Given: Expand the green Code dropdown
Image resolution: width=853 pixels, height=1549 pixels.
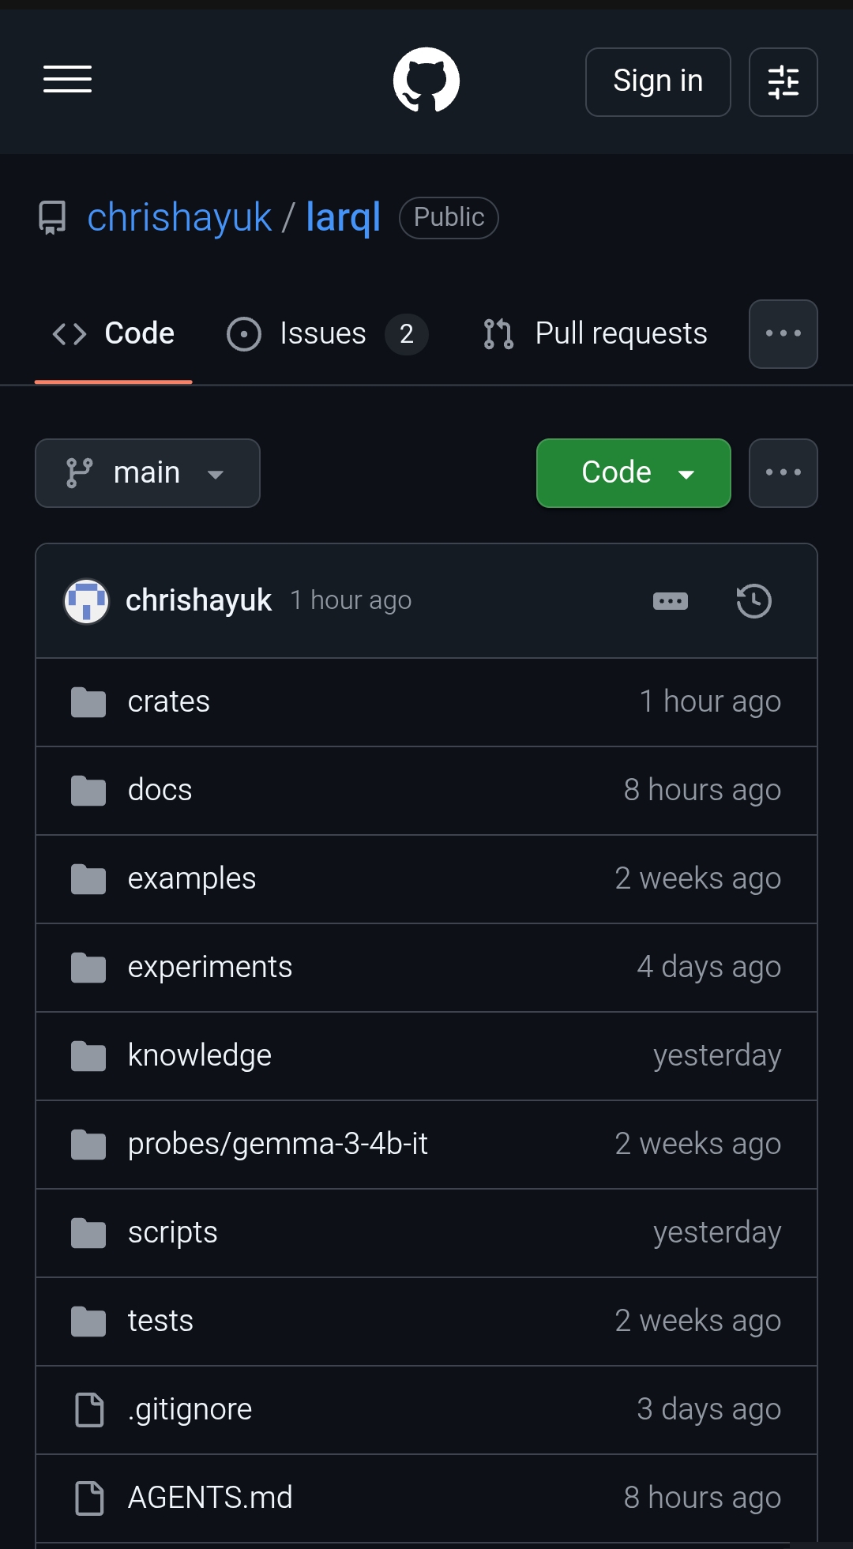Looking at the screenshot, I should coord(633,473).
